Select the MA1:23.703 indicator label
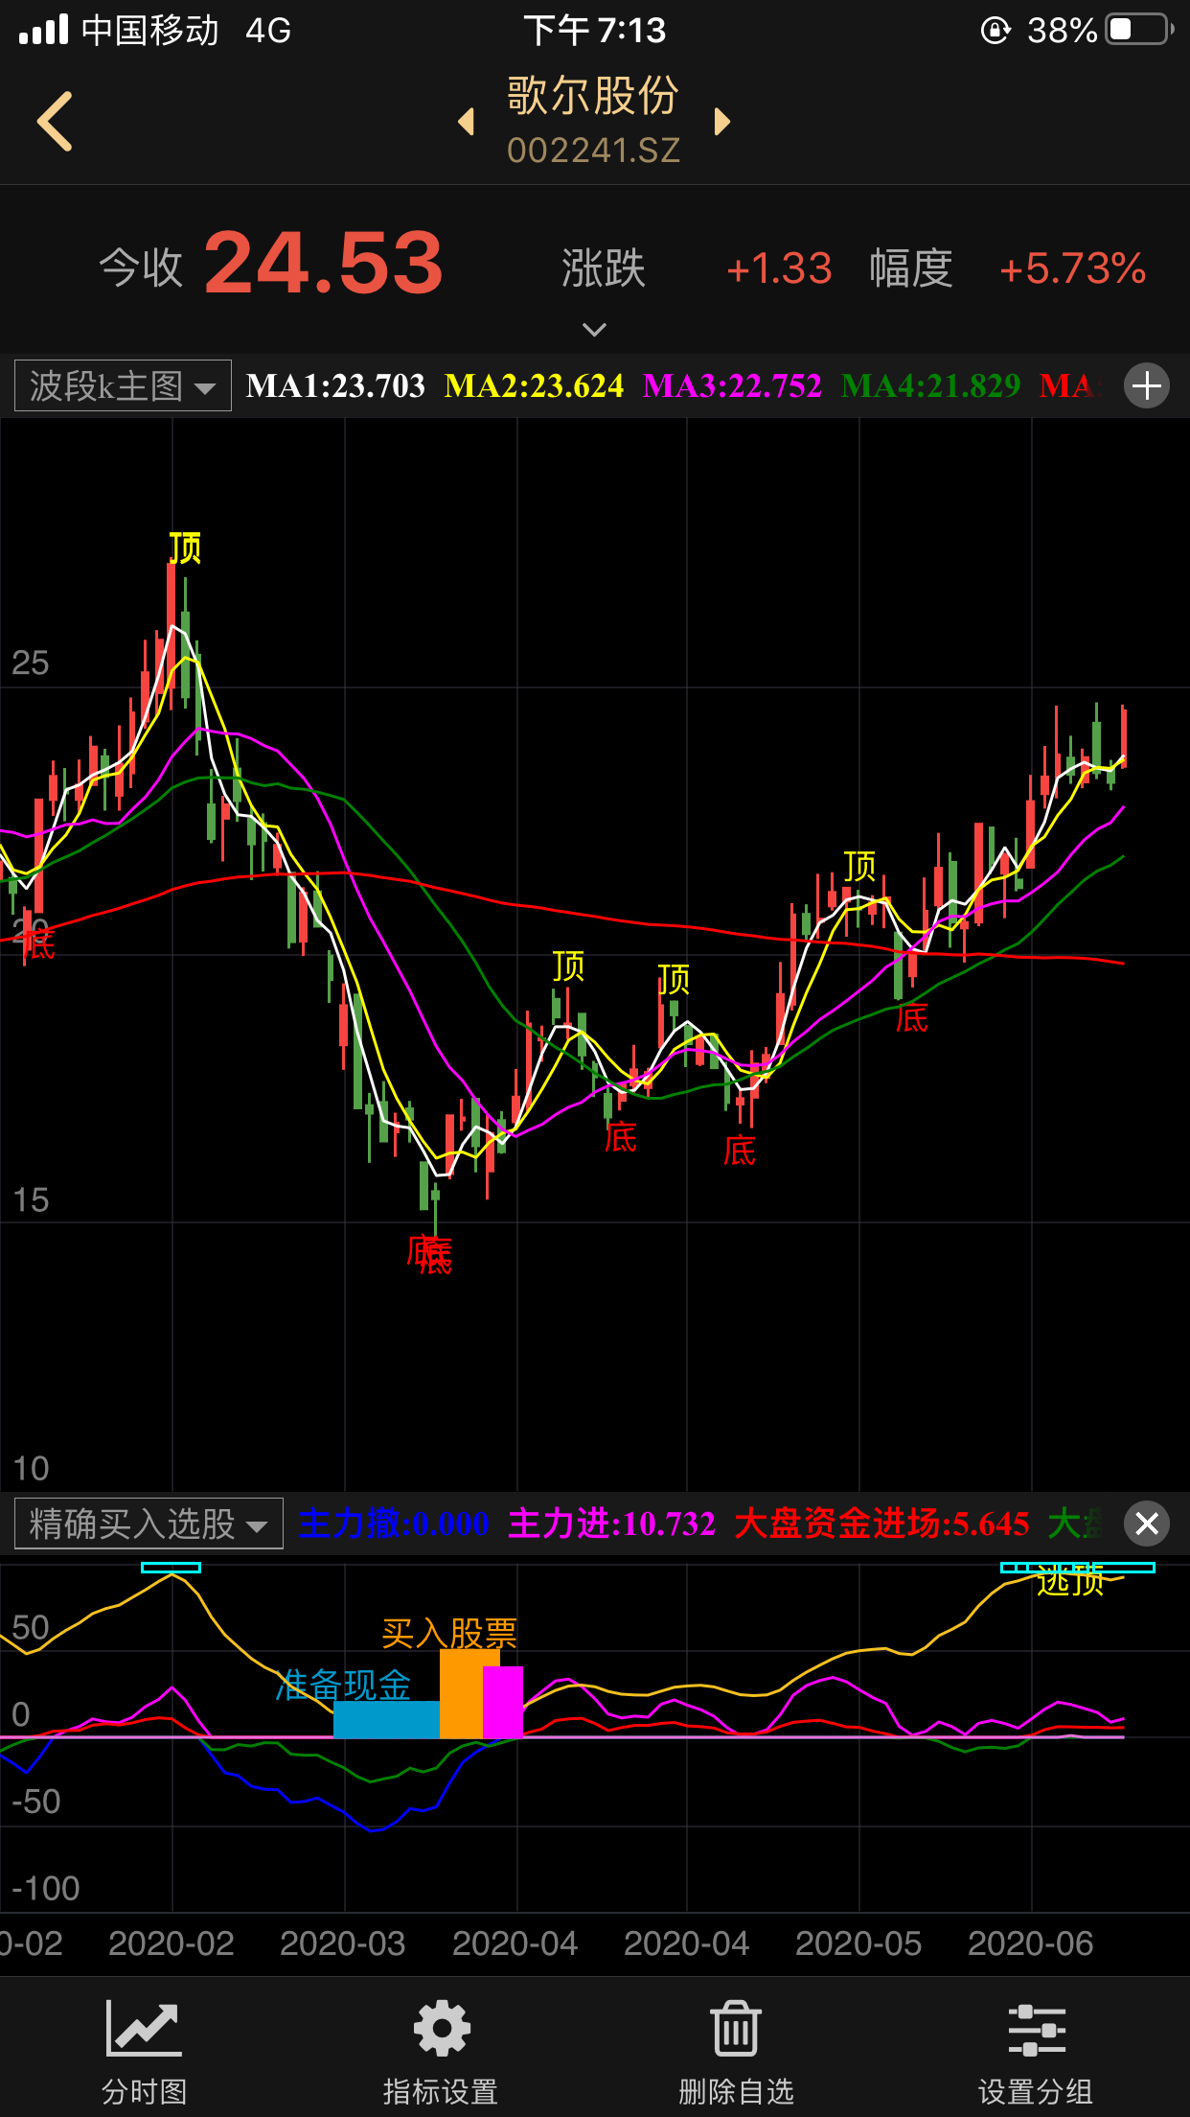 [x=335, y=386]
